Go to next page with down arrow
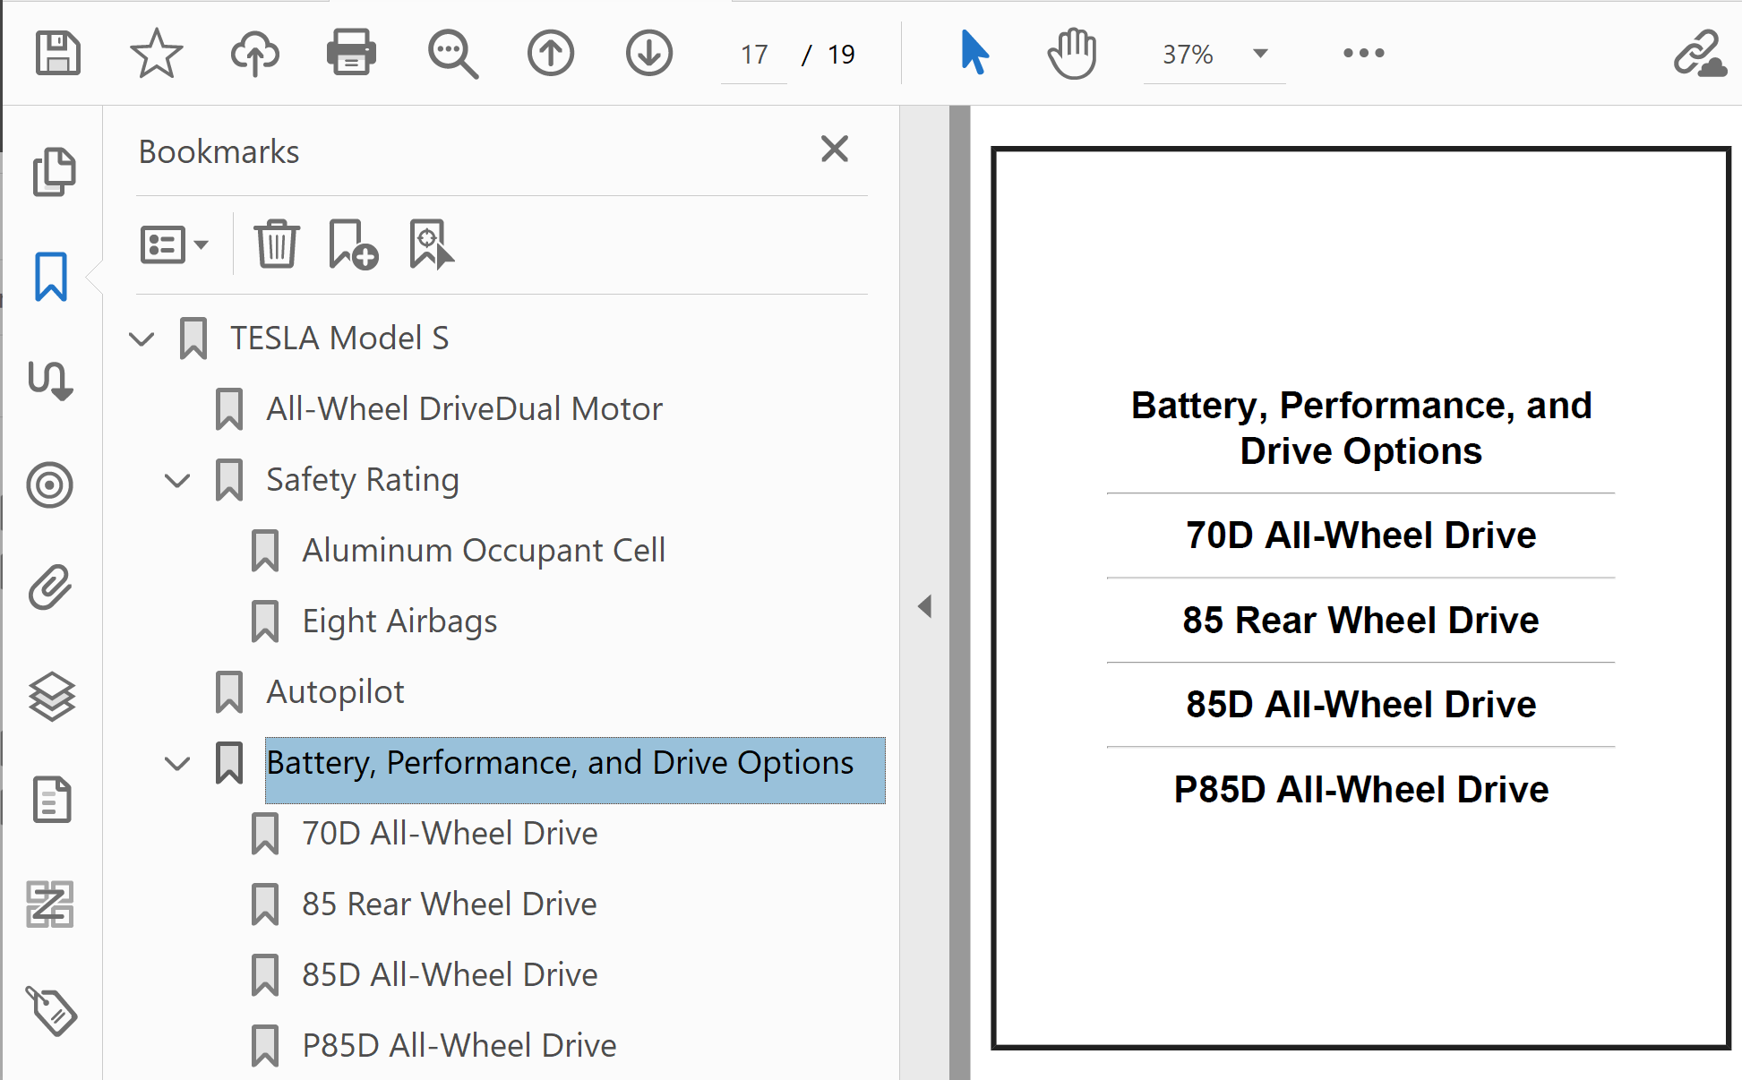 (649, 53)
